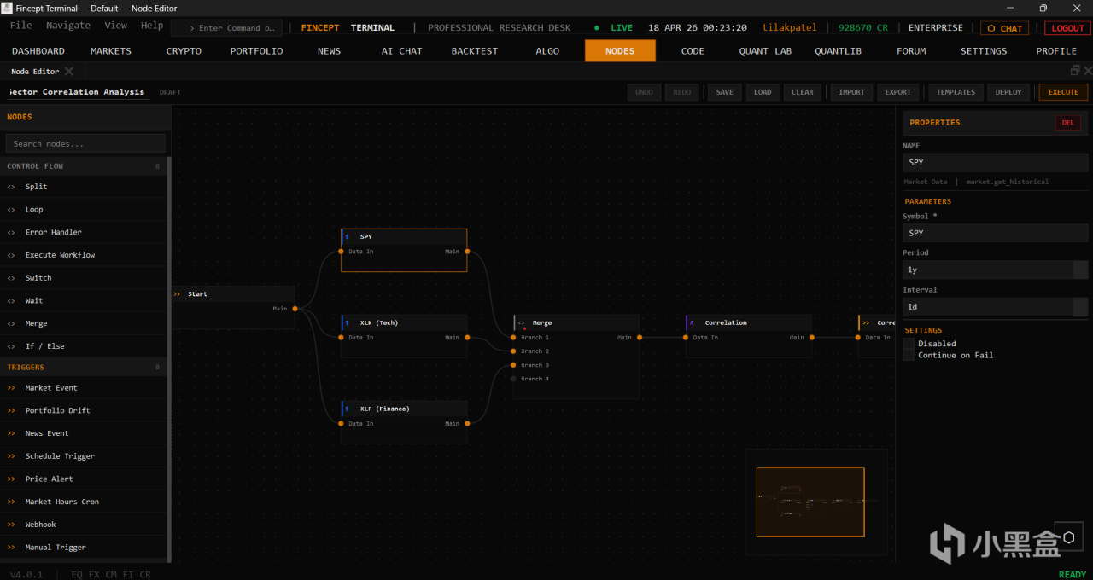
Task: Open the Chat button in header
Action: [x=1004, y=28]
